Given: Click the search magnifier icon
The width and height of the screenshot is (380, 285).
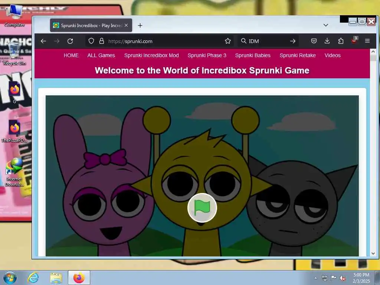Looking at the screenshot, I should pyautogui.click(x=243, y=41).
